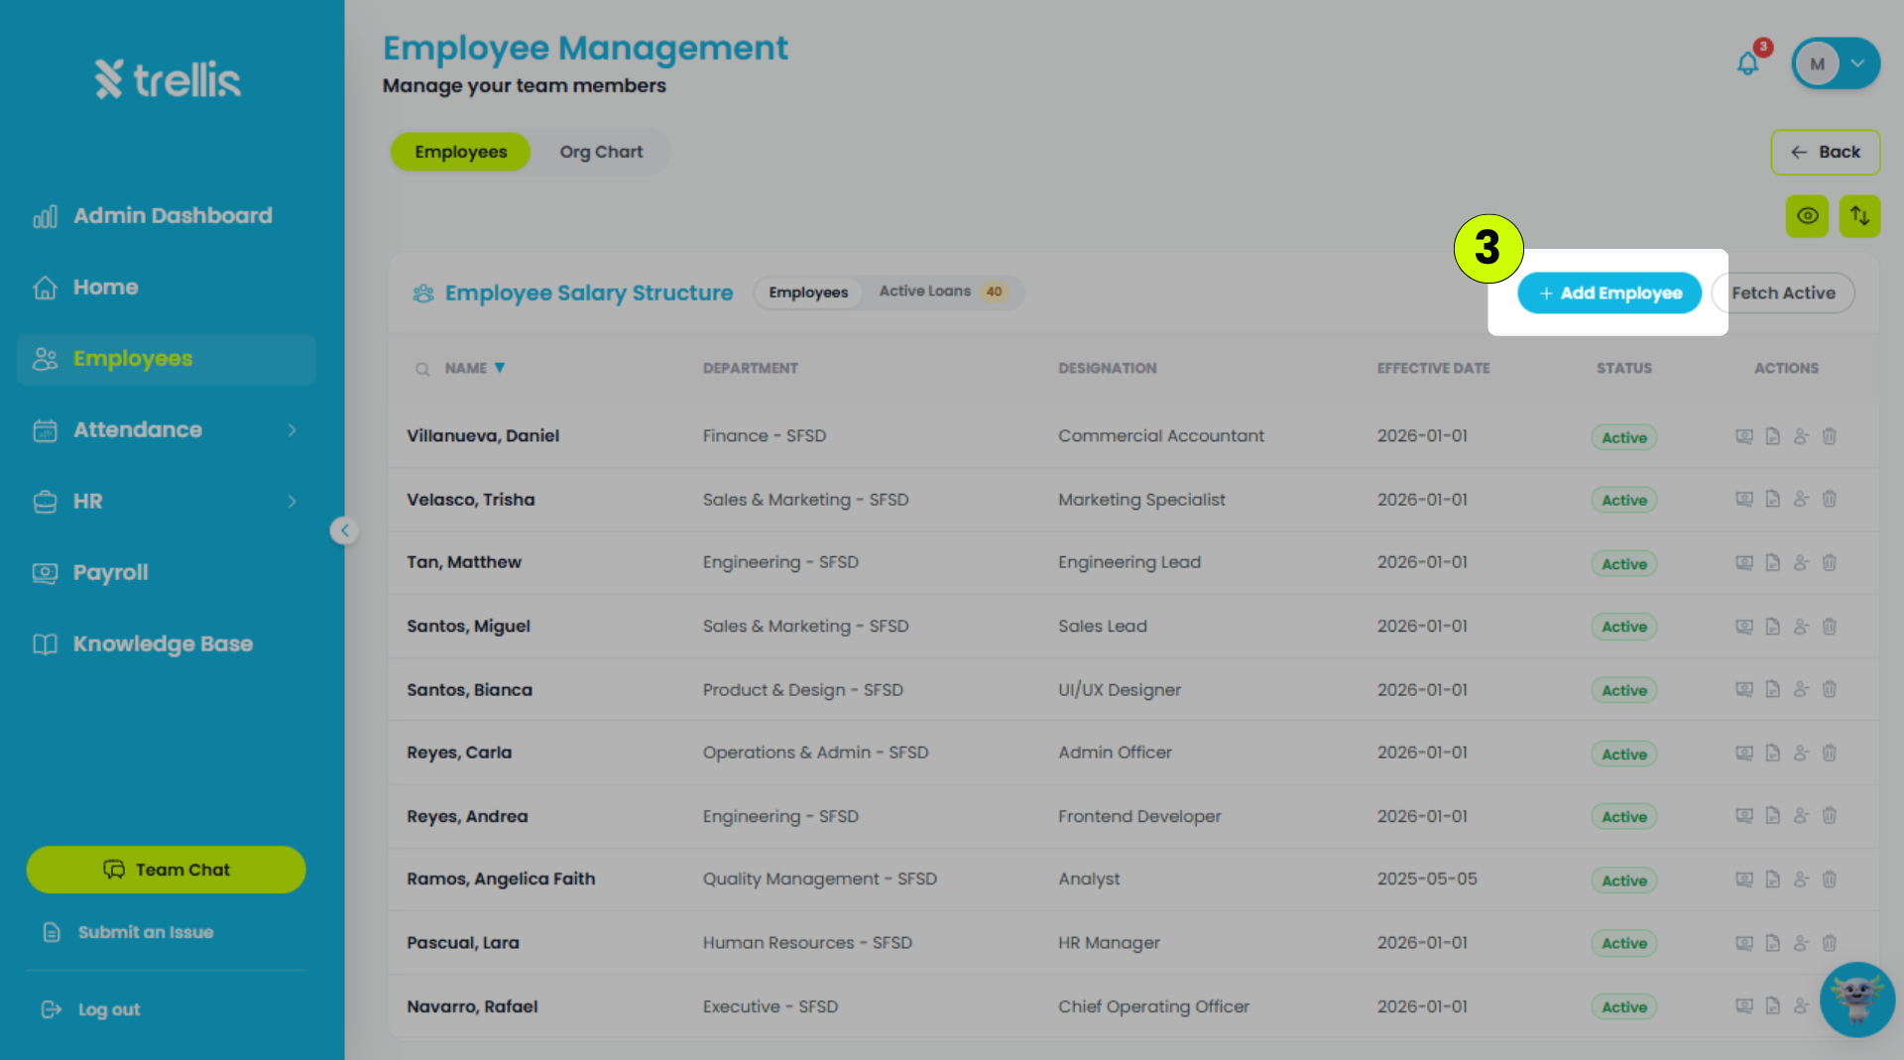Click Add Employee button
Screen dimensions: 1904x1060
(1609, 293)
